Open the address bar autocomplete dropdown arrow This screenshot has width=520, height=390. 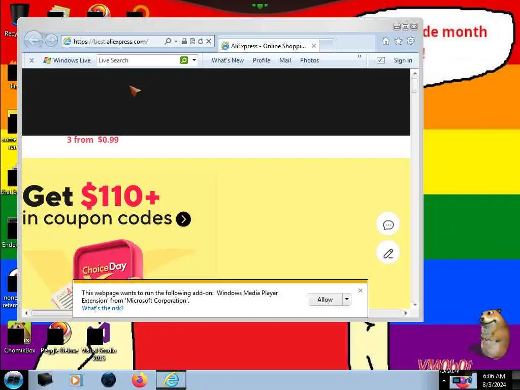[176, 41]
